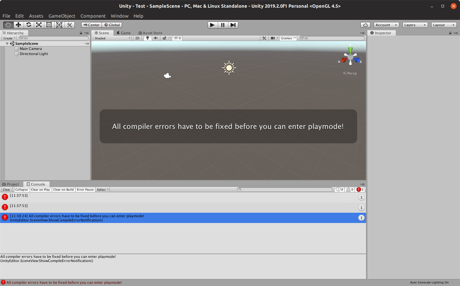The width and height of the screenshot is (460, 286).
Task: Open the Layout dropdown
Action: tap(444, 25)
